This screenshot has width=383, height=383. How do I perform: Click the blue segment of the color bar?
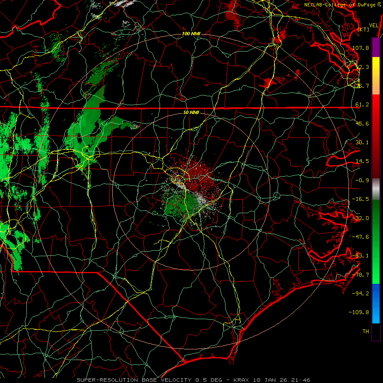pos(376,303)
